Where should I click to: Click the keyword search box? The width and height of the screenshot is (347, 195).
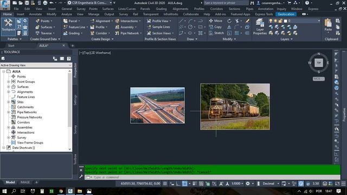(x=226, y=3)
